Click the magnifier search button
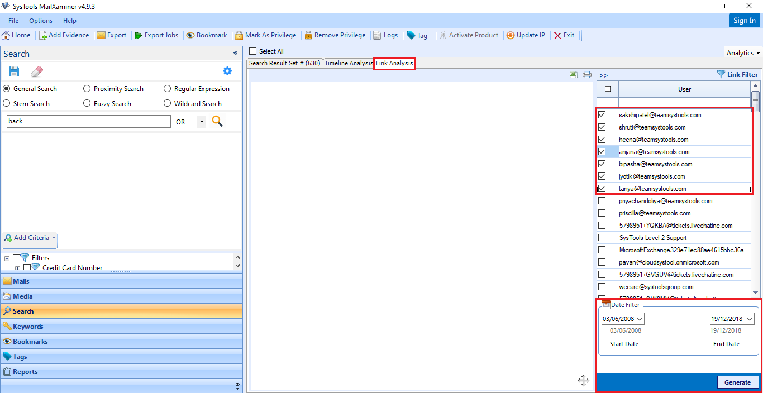Screen dimensions: 763x393 (x=217, y=121)
